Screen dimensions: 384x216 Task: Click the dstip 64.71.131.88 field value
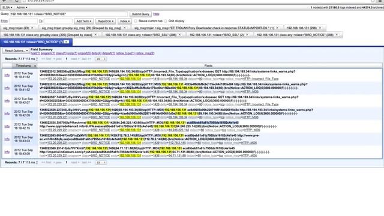click(x=177, y=155)
